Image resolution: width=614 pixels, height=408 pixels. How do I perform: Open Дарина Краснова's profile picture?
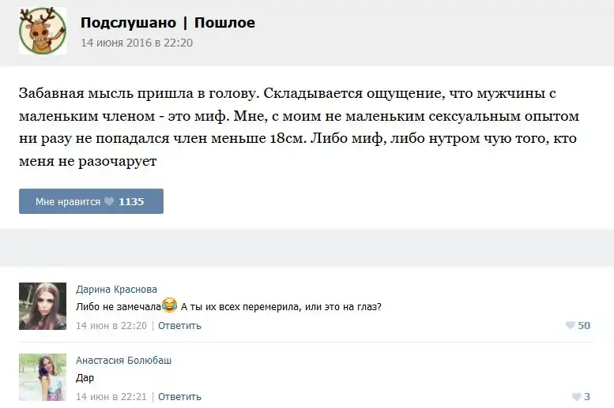point(42,306)
